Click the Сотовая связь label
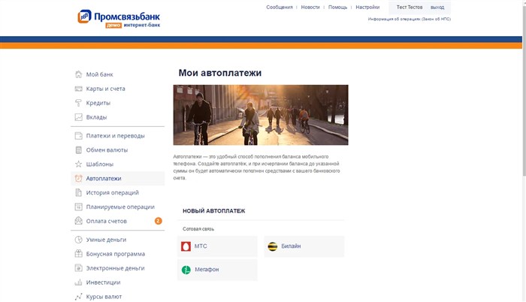Viewport: 526px width, 302px height. tap(198, 229)
